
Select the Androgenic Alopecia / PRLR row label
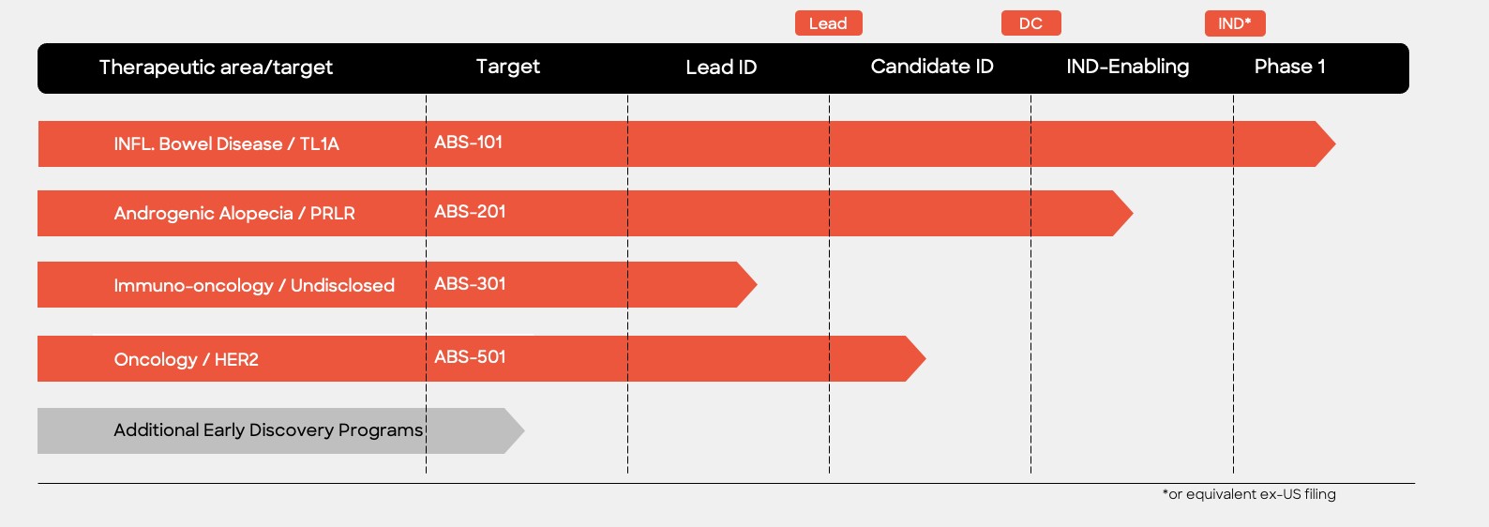[234, 214]
